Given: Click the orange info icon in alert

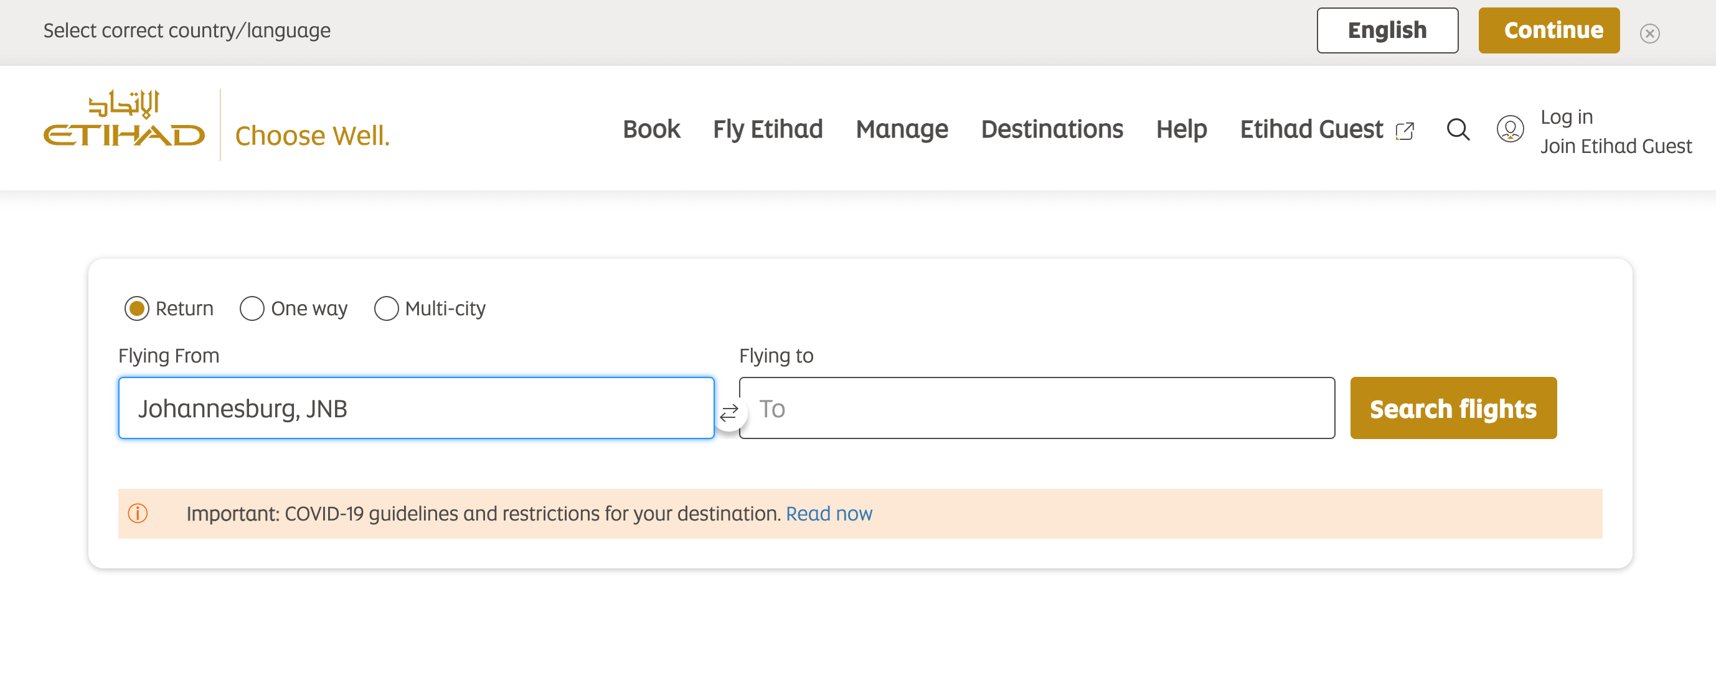Looking at the screenshot, I should click(x=138, y=514).
